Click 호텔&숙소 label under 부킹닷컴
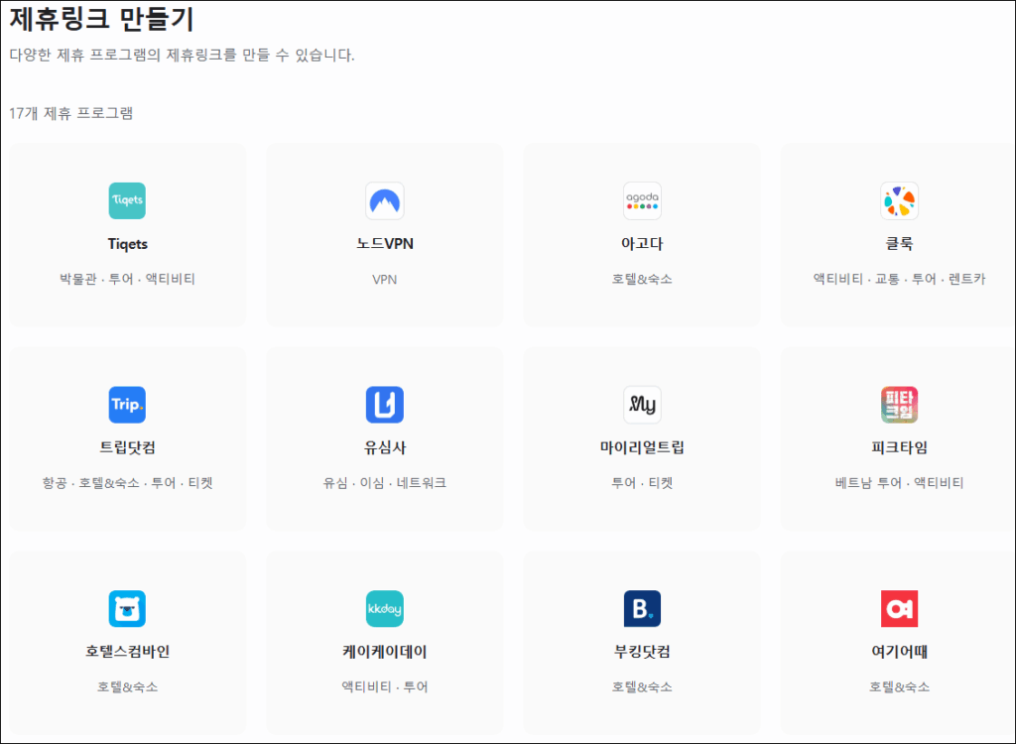1016x744 pixels. point(642,687)
